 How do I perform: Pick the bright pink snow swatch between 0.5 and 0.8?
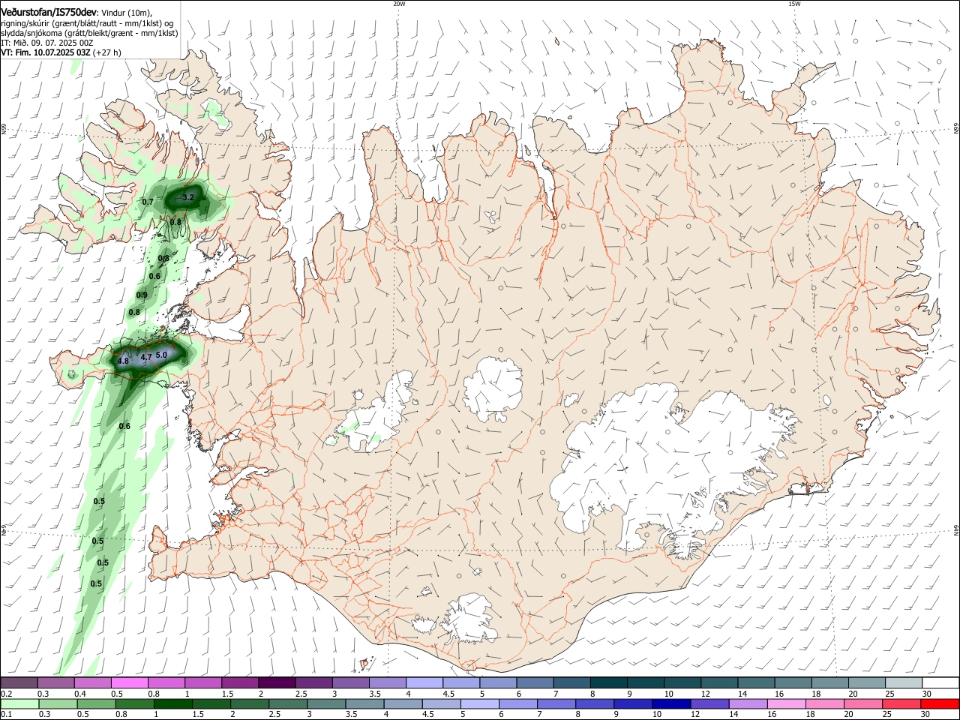[x=129, y=682]
